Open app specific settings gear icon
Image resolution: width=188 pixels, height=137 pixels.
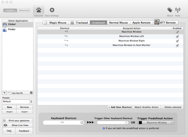(x=31, y=93)
